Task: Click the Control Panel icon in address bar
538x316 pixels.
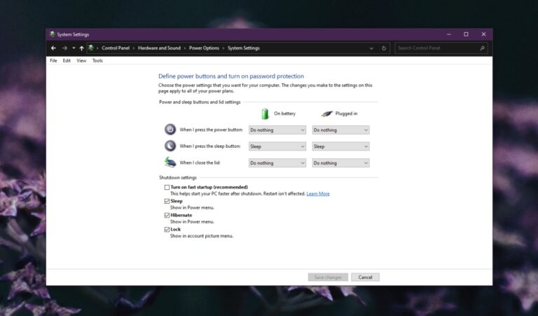Action: 91,48
